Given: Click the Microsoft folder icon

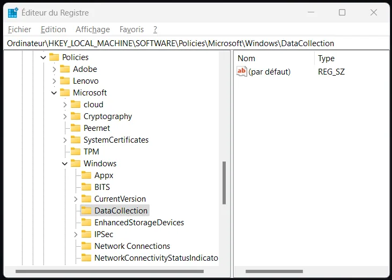Looking at the screenshot, I should coord(65,93).
